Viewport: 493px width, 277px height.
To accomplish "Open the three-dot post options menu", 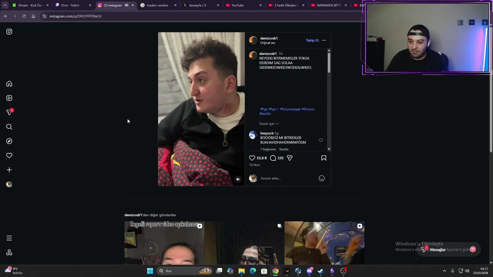I will (324, 40).
